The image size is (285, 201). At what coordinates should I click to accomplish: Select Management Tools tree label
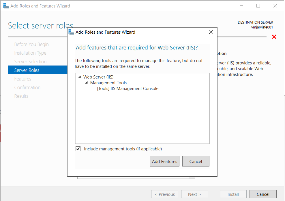[x=108, y=83]
